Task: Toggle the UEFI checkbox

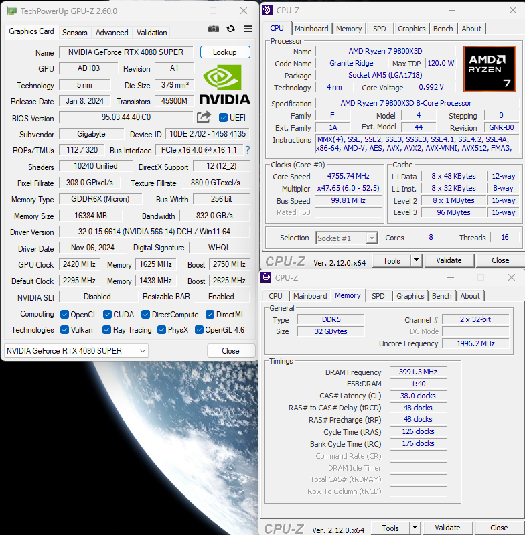Action: 224,118
